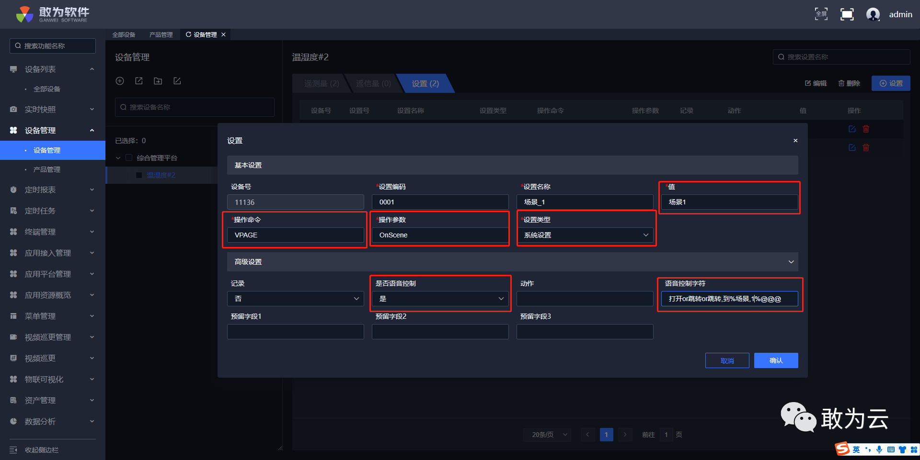This screenshot has height=460, width=920.
Task: Click the export icon in 设备管理 toolbar
Action: [139, 81]
